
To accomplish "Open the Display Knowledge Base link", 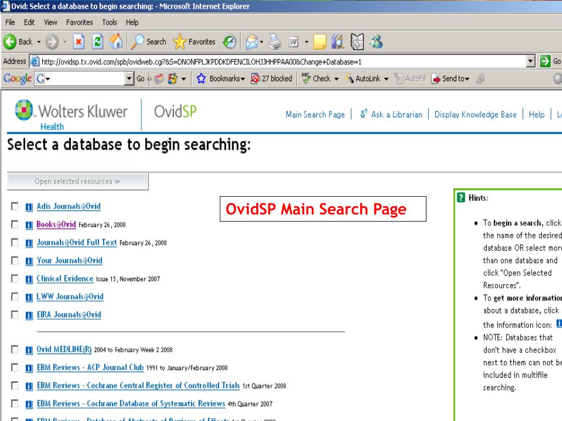I will [x=475, y=115].
